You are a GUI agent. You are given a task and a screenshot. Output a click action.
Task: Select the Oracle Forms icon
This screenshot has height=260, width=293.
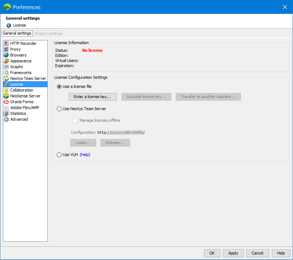tap(6, 102)
